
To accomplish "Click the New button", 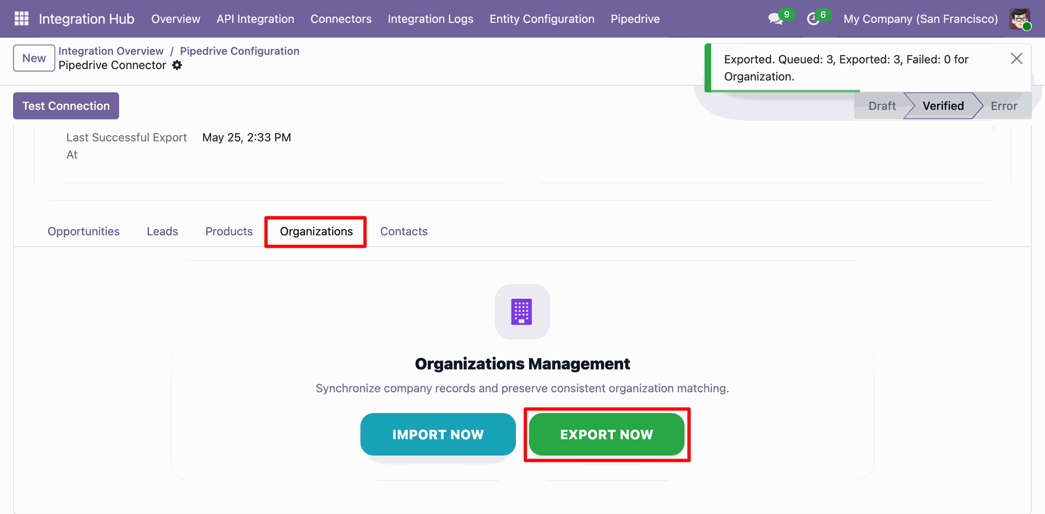I will pos(34,58).
